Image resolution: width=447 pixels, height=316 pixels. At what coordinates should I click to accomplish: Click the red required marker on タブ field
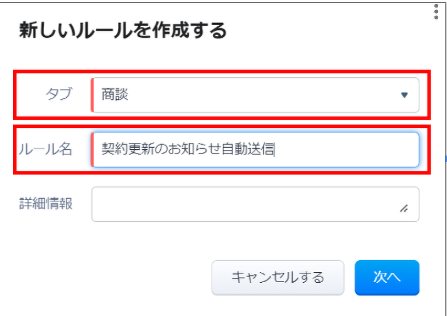[x=92, y=95]
